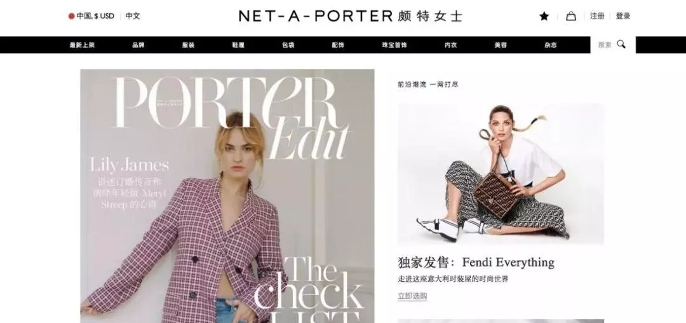Open the 美容 menu
The width and height of the screenshot is (686, 323).
tap(501, 45)
